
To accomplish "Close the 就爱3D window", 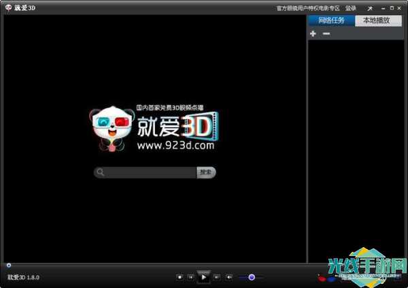I will (399, 8).
